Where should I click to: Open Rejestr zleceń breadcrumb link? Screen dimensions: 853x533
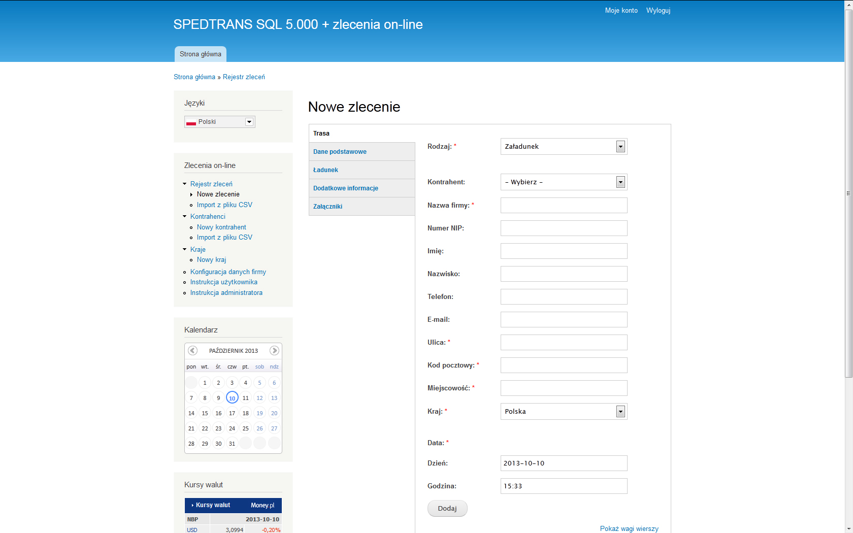coord(244,77)
